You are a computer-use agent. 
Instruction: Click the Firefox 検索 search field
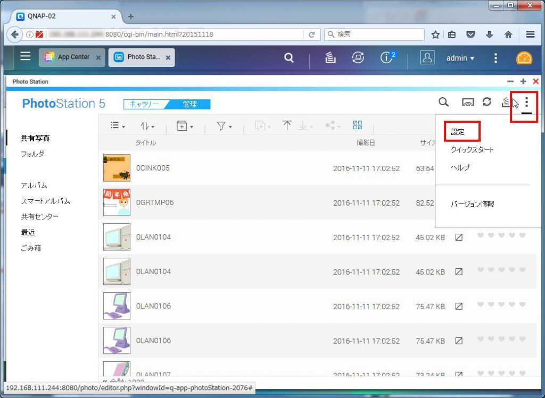point(374,35)
